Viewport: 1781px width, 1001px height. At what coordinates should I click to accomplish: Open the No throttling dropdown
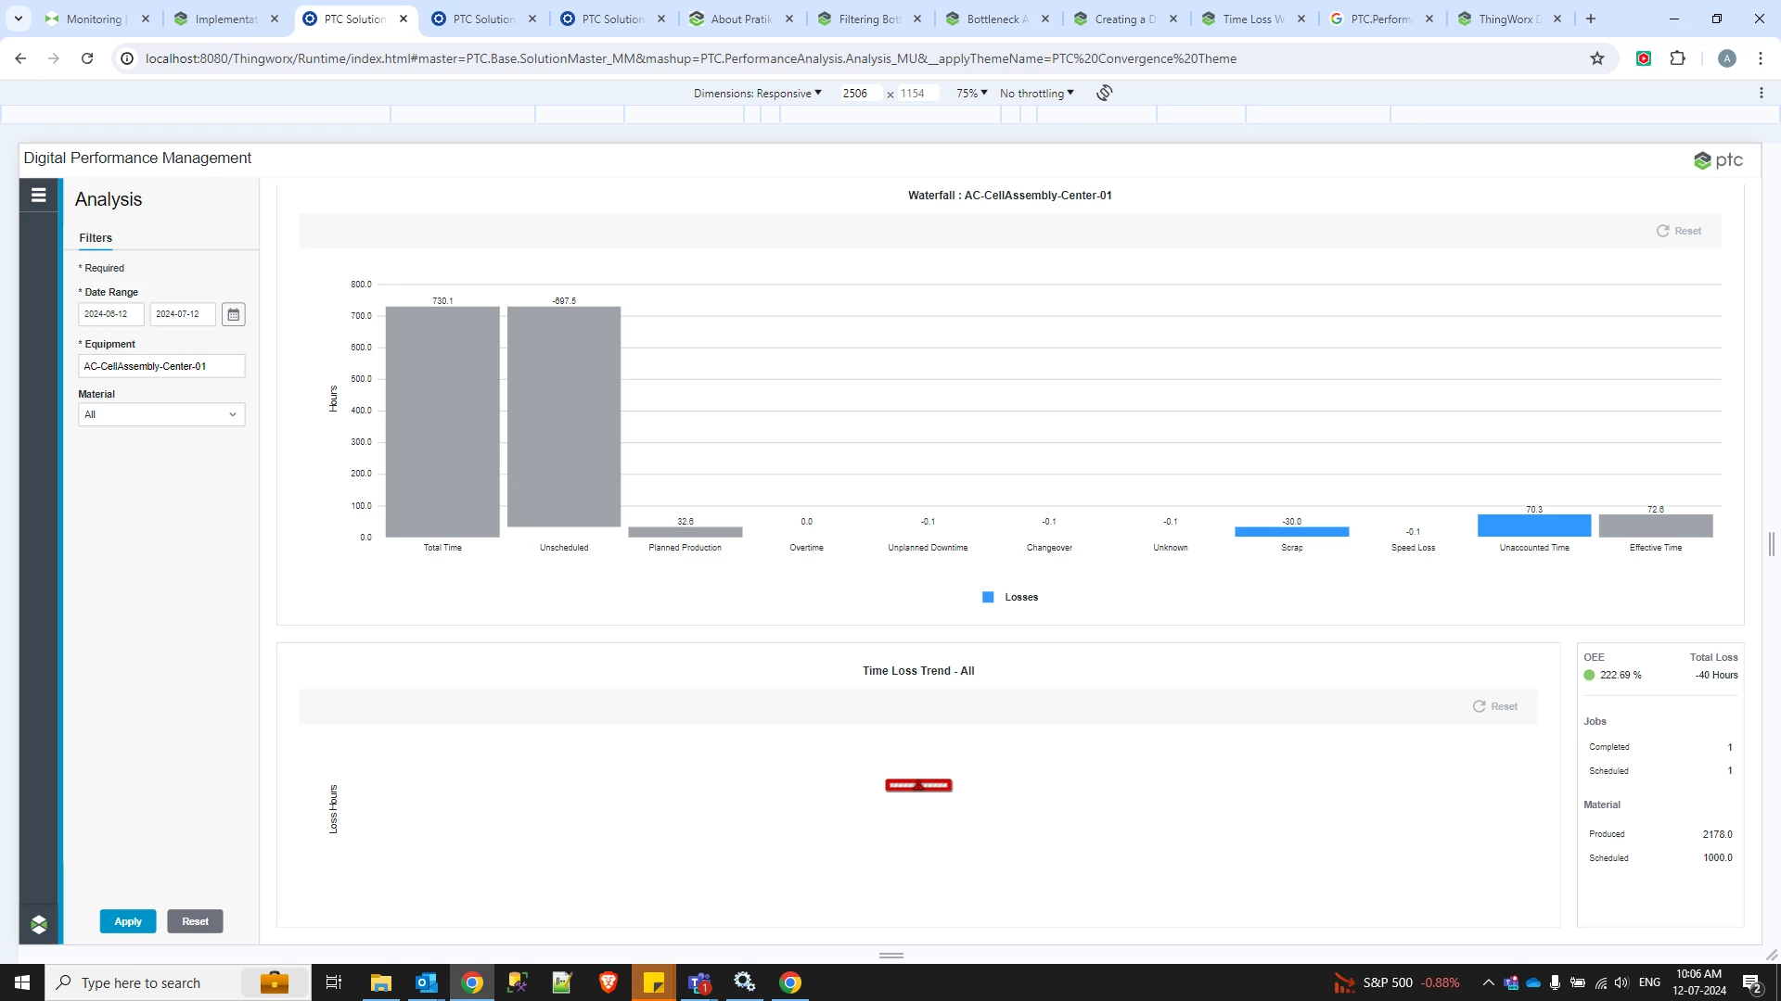tap(1036, 93)
